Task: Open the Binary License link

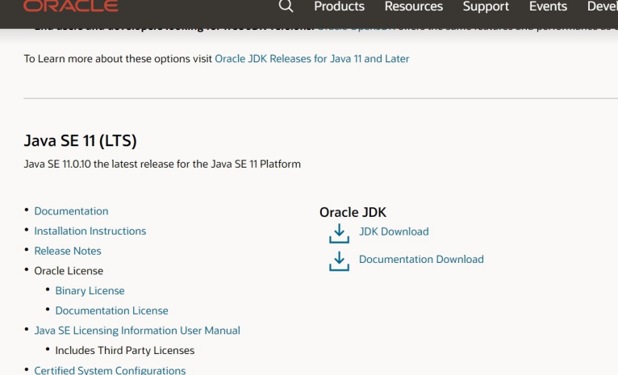Action: coord(90,290)
